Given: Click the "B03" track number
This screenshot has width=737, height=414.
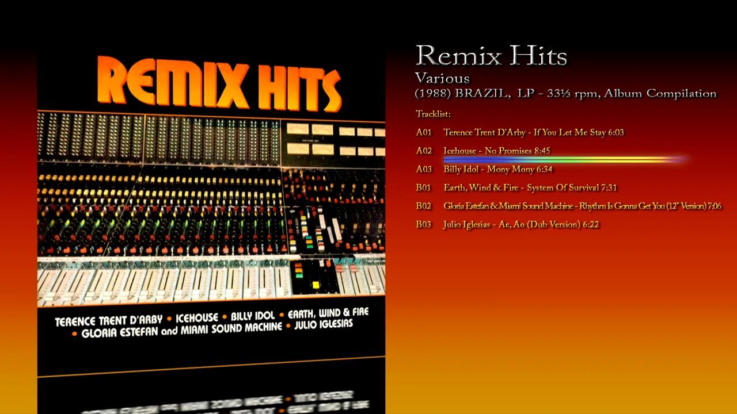Looking at the screenshot, I should point(424,224).
